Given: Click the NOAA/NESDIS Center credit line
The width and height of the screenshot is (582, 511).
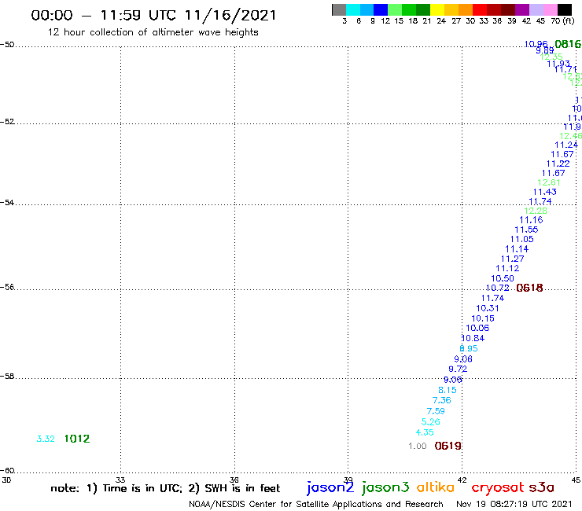Looking at the screenshot, I should [x=316, y=504].
